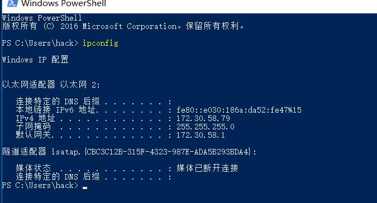377x203 pixels.
Task: Click the 媒体状态 label
Action: click(33, 168)
